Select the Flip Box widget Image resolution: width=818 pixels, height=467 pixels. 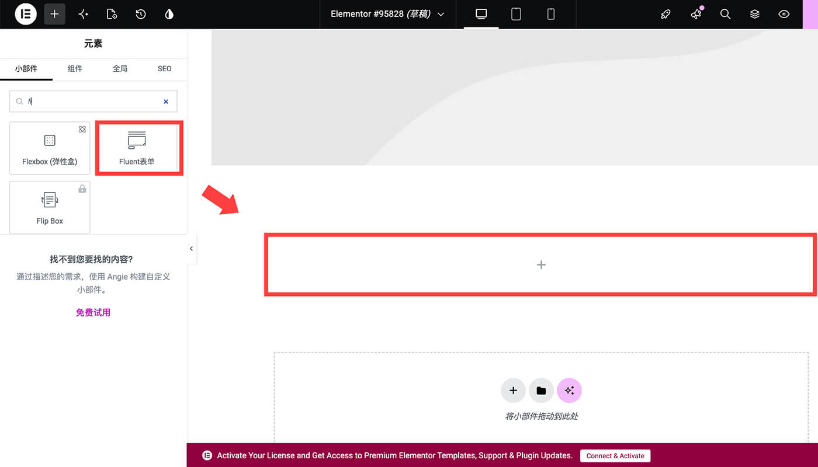click(x=50, y=207)
